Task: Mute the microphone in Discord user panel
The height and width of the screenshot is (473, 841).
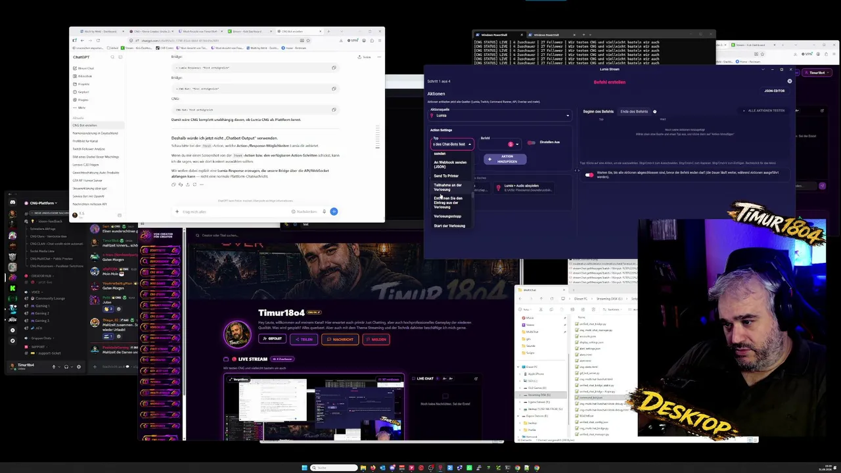Action: 55,367
